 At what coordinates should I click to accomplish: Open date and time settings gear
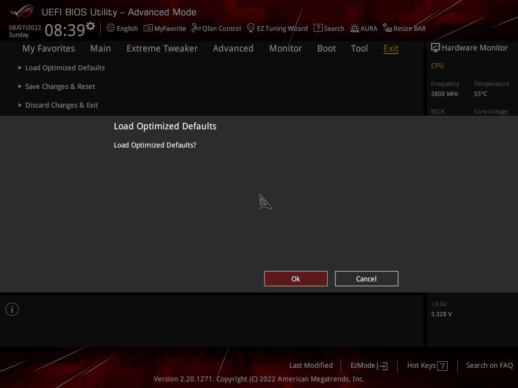[91, 26]
